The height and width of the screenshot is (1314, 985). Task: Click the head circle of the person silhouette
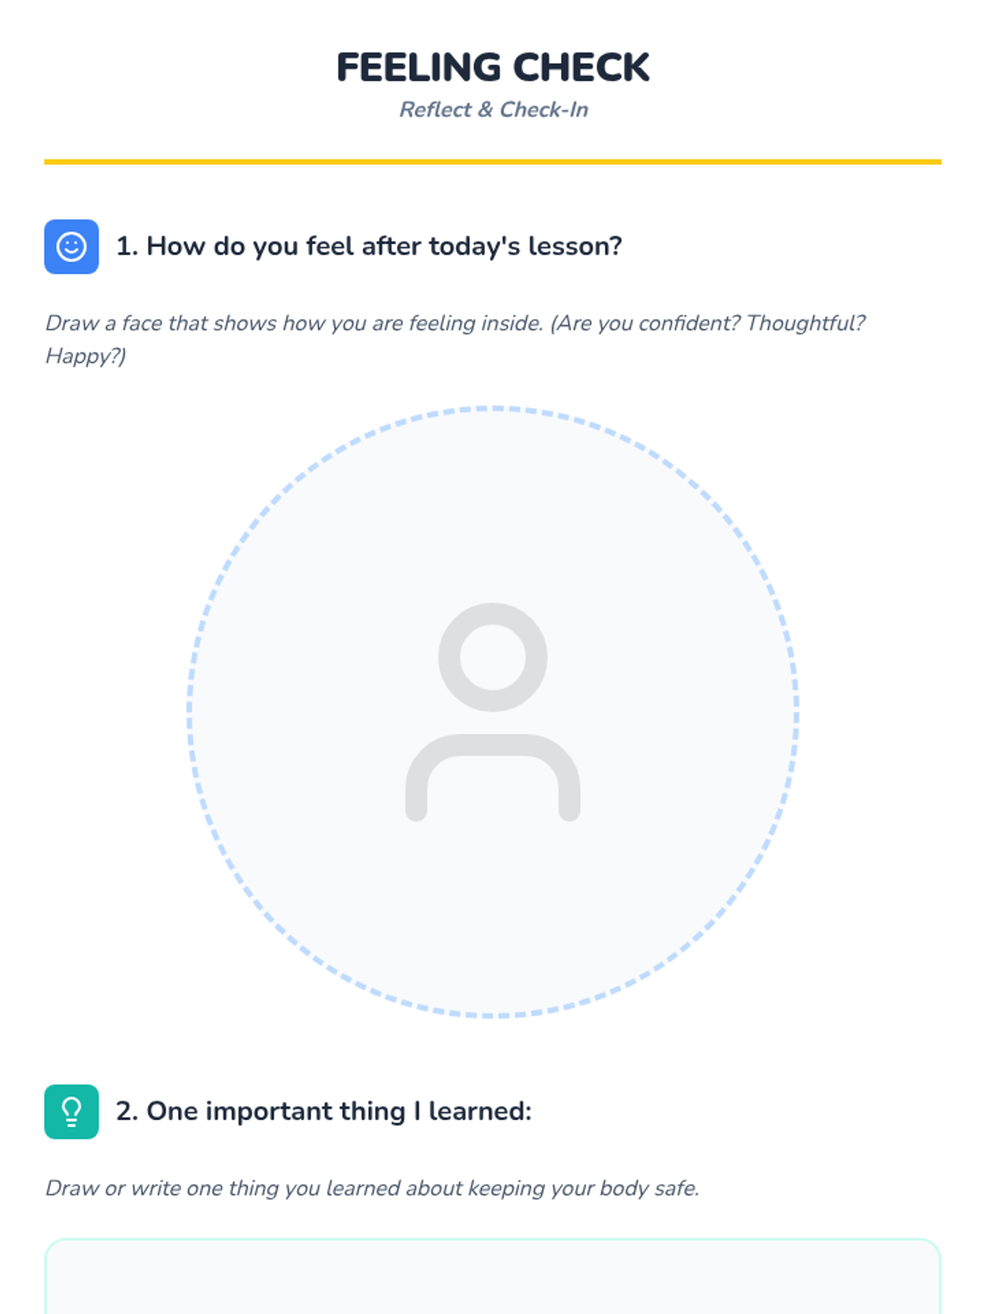492,657
